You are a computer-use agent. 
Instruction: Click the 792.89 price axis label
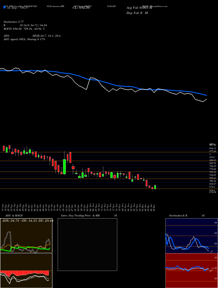pos(213,166)
